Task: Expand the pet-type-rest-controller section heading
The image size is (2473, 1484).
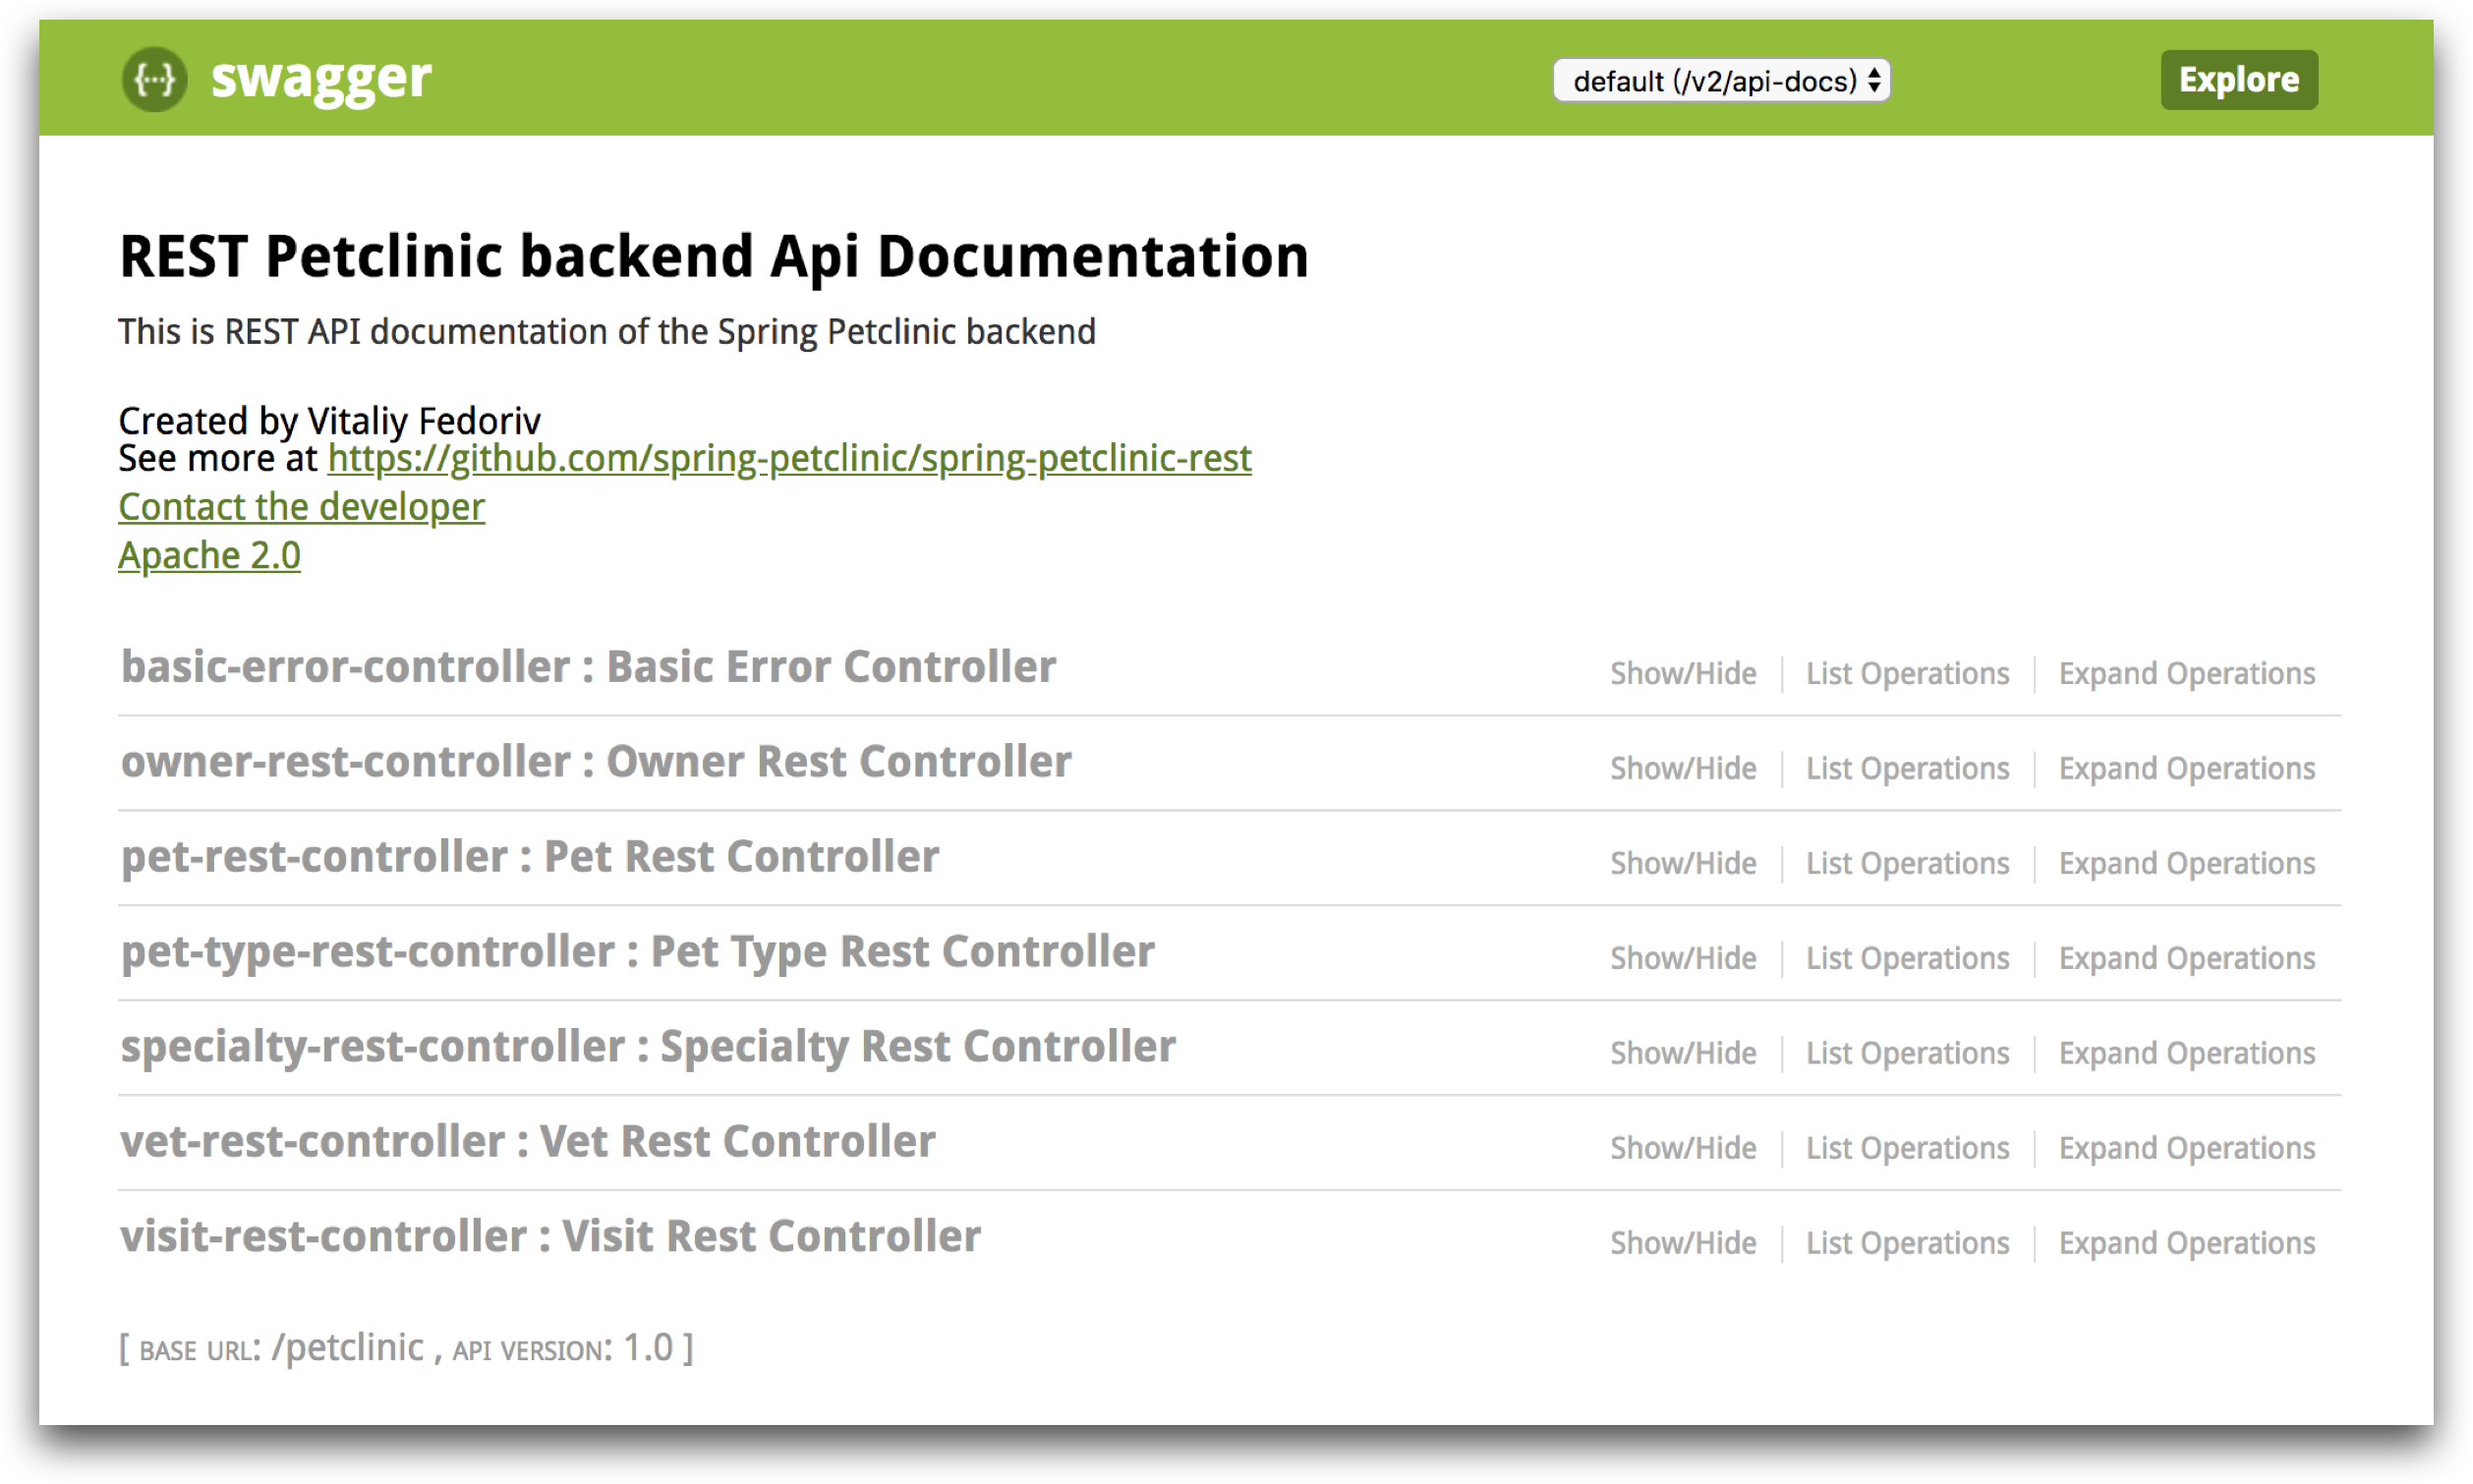Action: 638,952
